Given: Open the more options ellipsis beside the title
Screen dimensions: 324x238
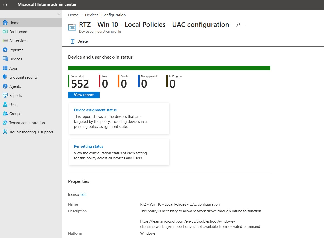Looking at the screenshot, I should 247,25.
